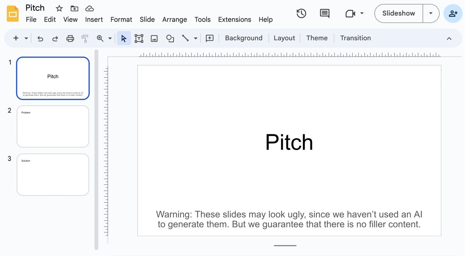Star the Pitch presentation

(x=59, y=8)
